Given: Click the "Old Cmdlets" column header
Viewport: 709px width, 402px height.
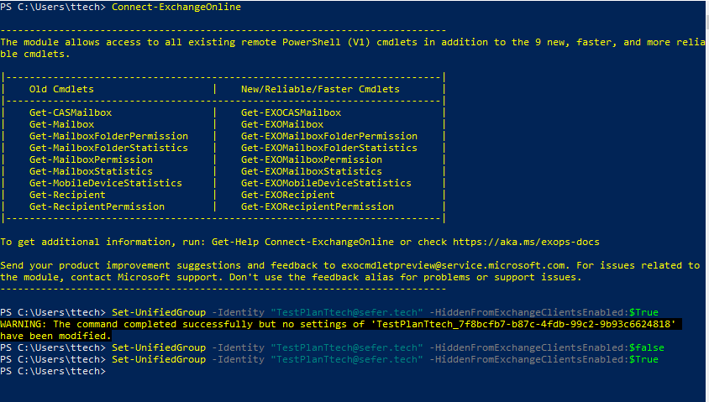Looking at the screenshot, I should pos(61,89).
